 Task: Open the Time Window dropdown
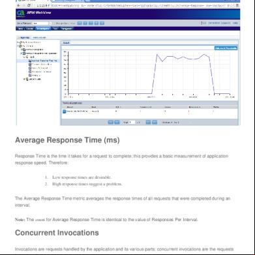coord(42,23)
